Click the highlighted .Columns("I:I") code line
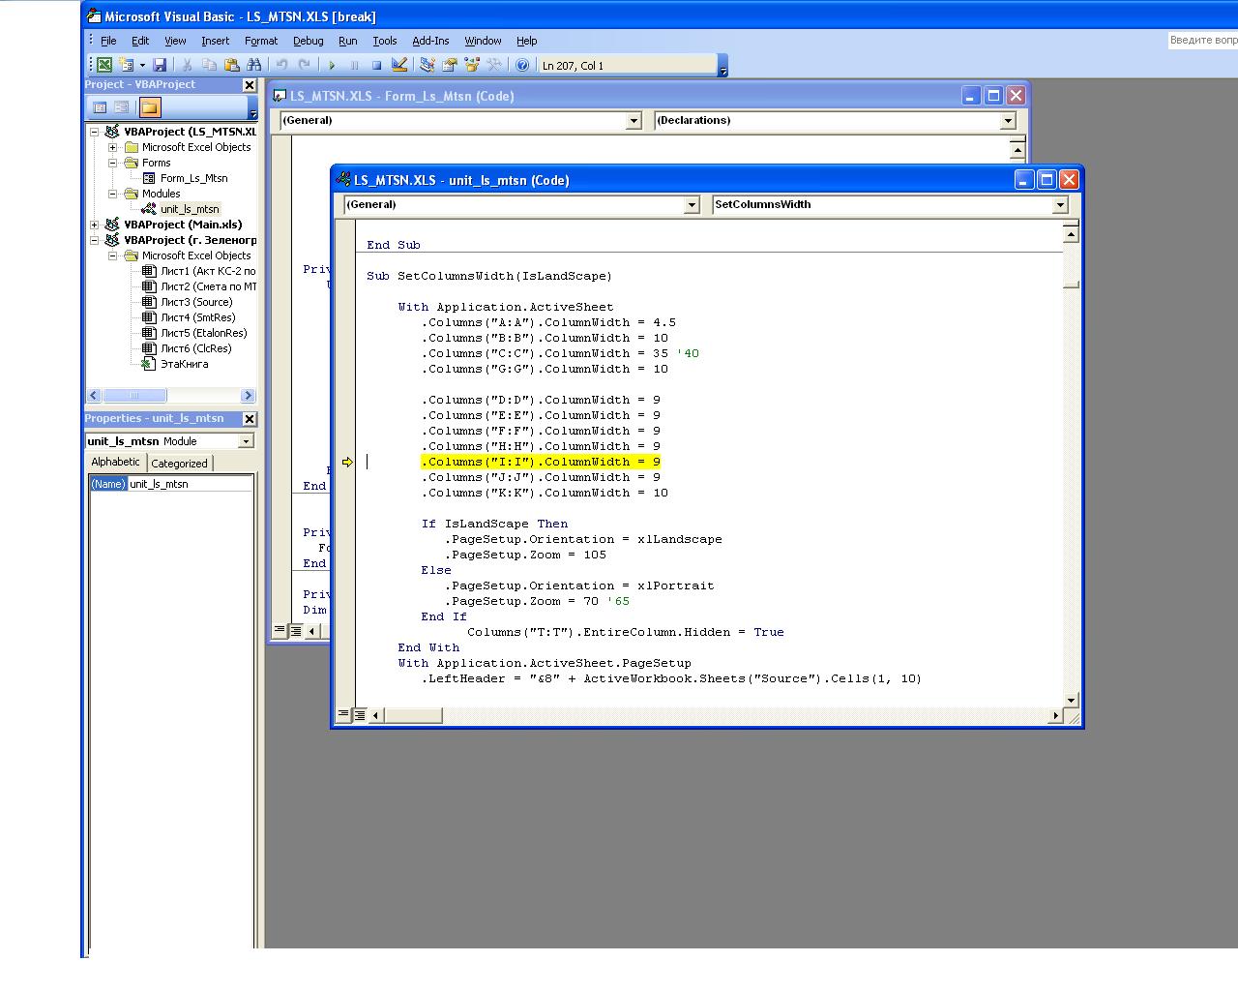 pos(541,463)
